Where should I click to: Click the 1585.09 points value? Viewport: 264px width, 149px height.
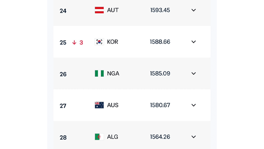point(160,73)
